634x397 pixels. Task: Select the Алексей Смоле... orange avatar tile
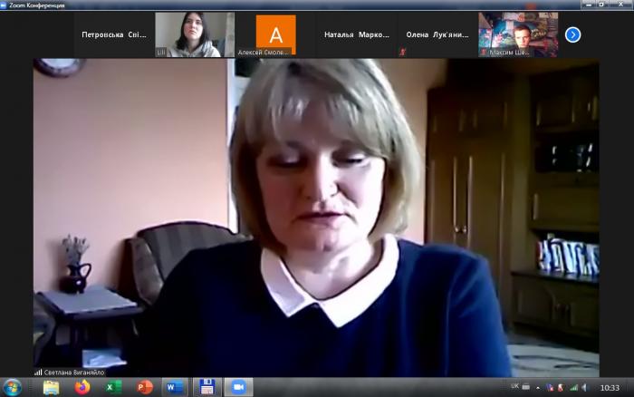point(275,34)
